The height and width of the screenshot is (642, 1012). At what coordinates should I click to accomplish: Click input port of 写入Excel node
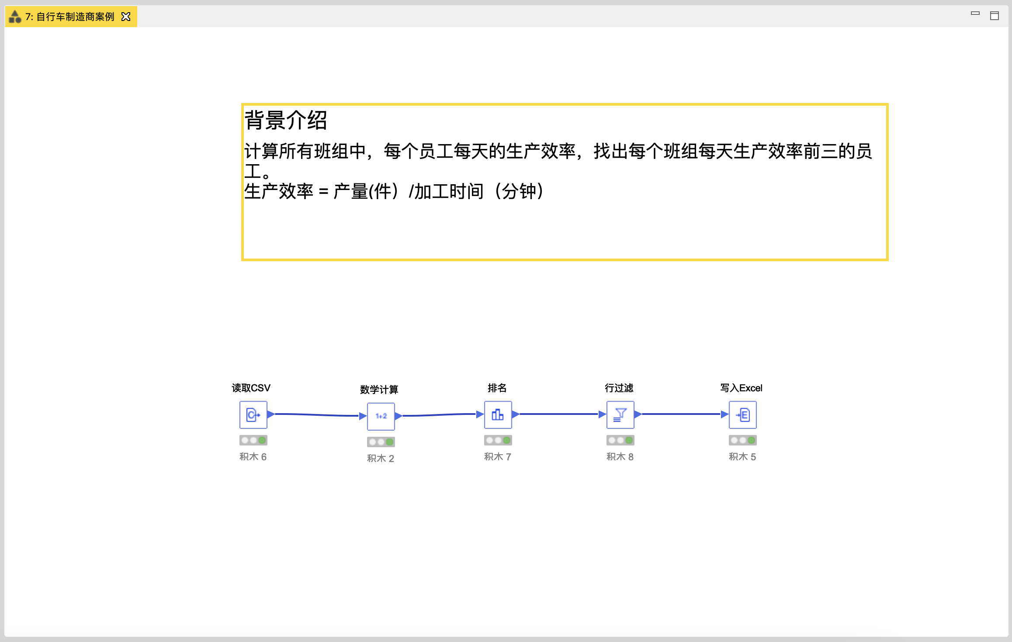point(724,414)
